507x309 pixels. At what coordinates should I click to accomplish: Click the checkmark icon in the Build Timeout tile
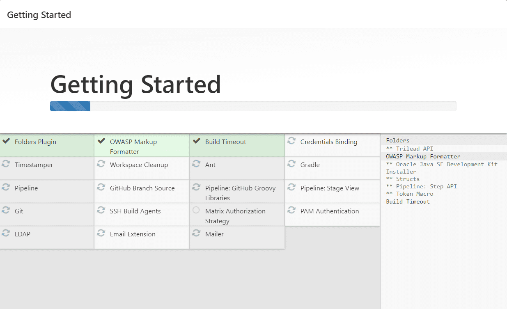click(x=196, y=141)
